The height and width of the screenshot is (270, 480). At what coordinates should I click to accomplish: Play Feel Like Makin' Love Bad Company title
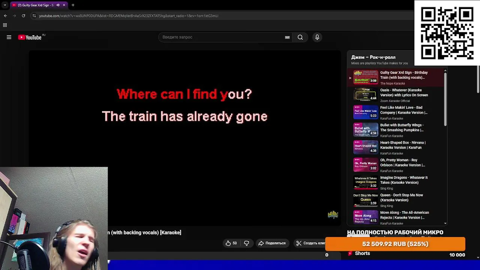tap(404, 110)
